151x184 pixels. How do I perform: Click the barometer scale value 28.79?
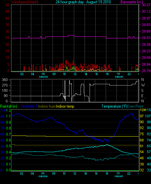[146, 71]
